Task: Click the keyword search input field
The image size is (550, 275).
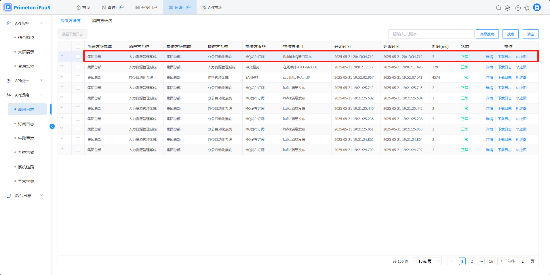Action: pos(431,34)
